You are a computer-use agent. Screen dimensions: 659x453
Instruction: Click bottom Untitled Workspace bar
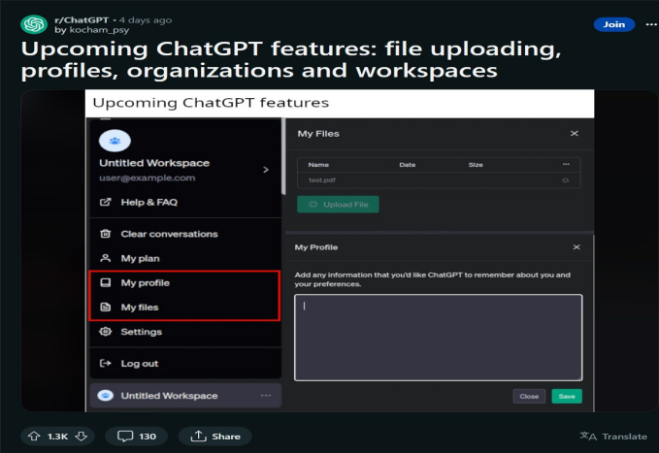click(x=185, y=396)
